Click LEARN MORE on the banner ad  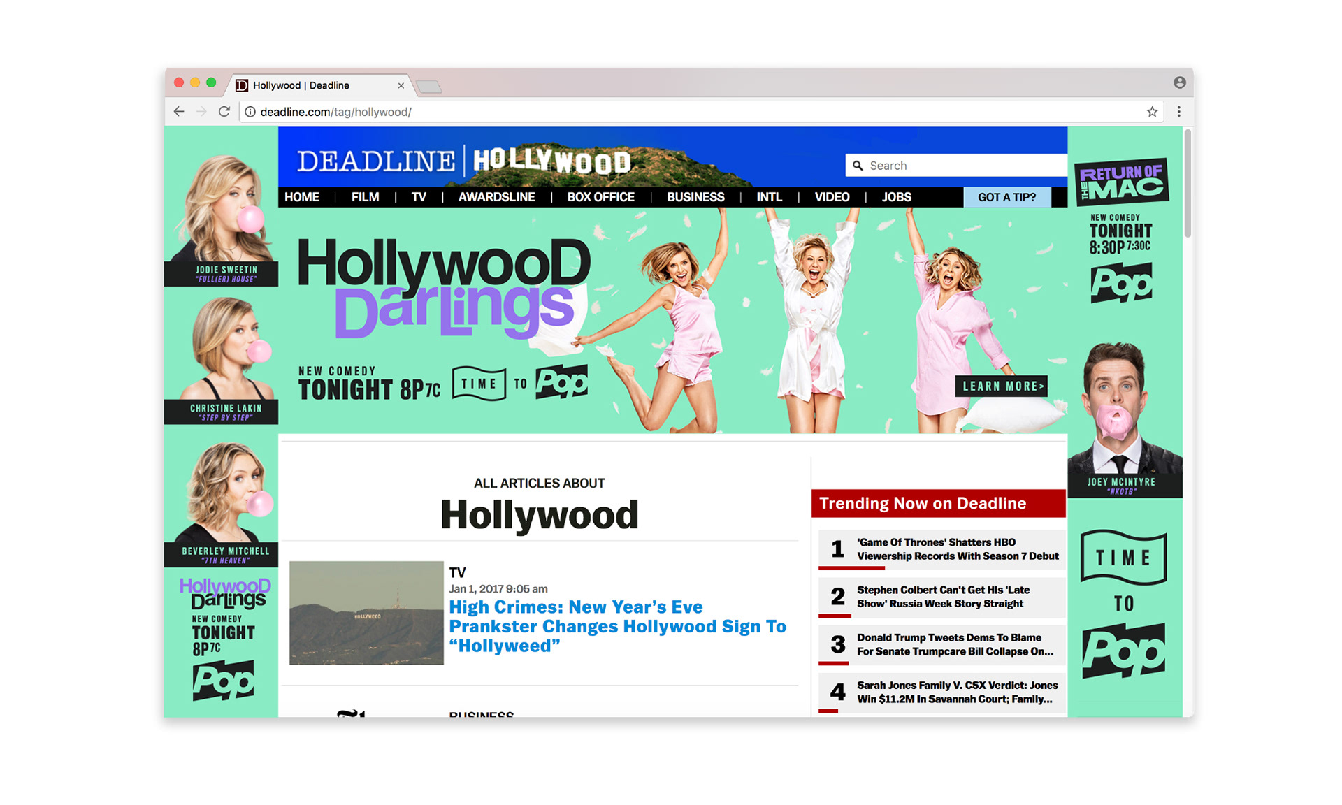point(1002,386)
